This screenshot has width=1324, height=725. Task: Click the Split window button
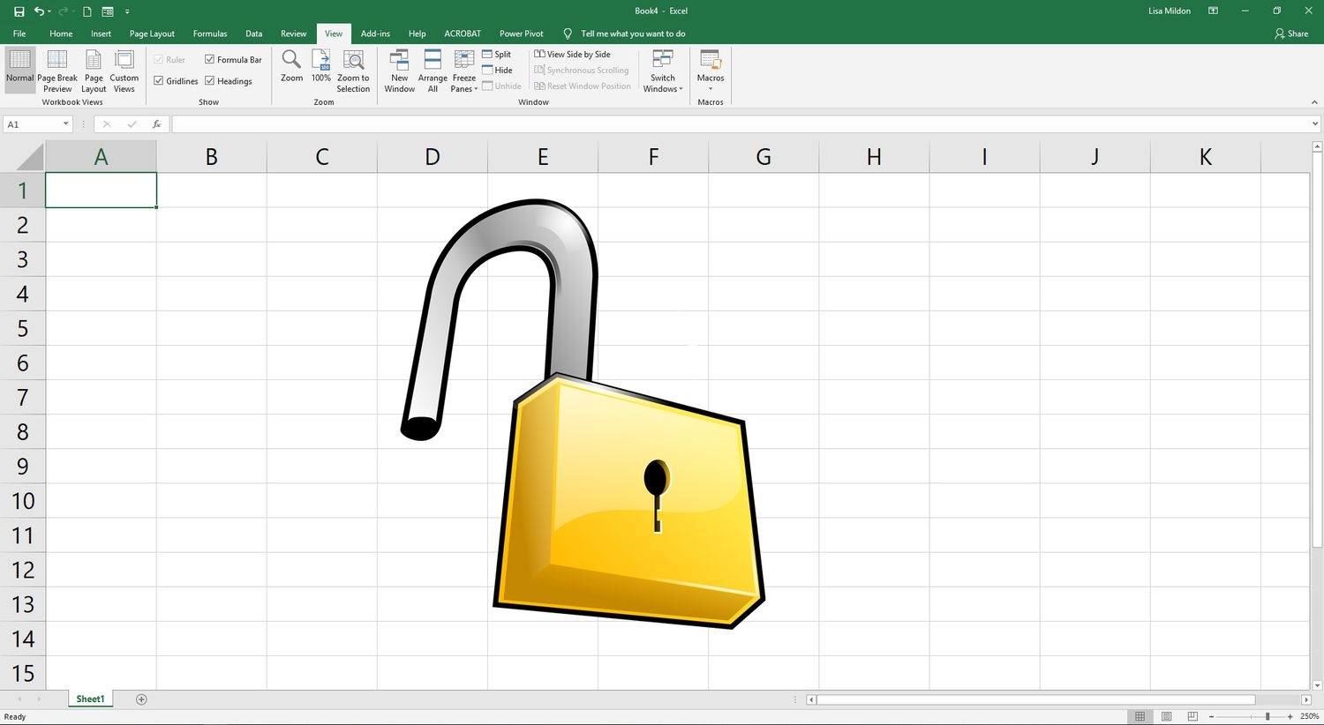tap(497, 55)
